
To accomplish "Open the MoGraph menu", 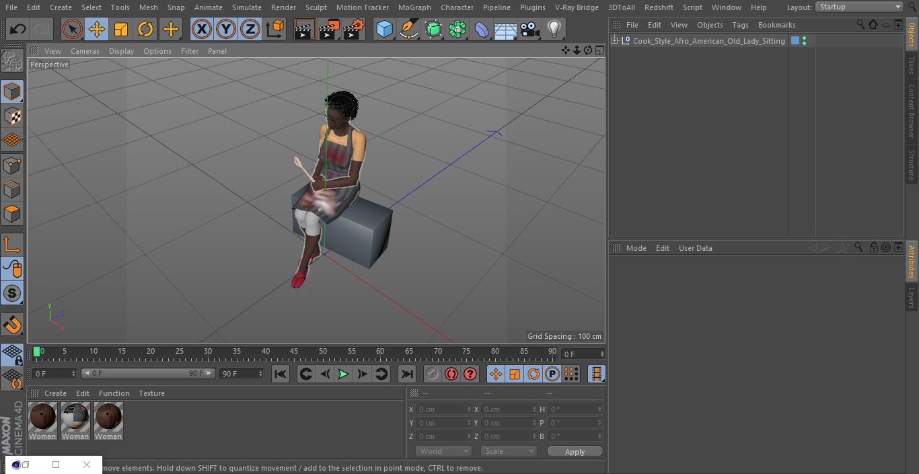I will coord(414,7).
